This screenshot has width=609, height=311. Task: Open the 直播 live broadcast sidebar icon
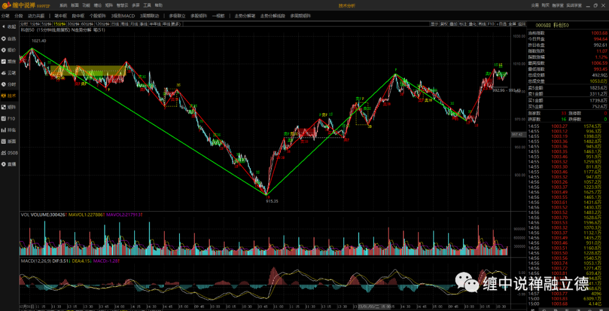[x=8, y=164]
